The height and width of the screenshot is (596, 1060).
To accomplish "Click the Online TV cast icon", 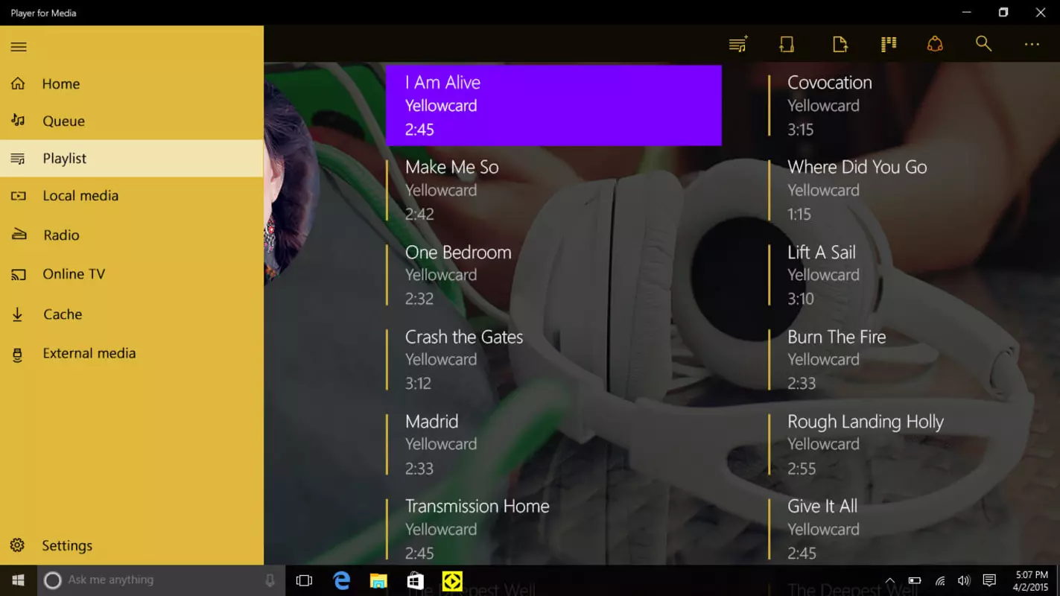I will click(18, 275).
